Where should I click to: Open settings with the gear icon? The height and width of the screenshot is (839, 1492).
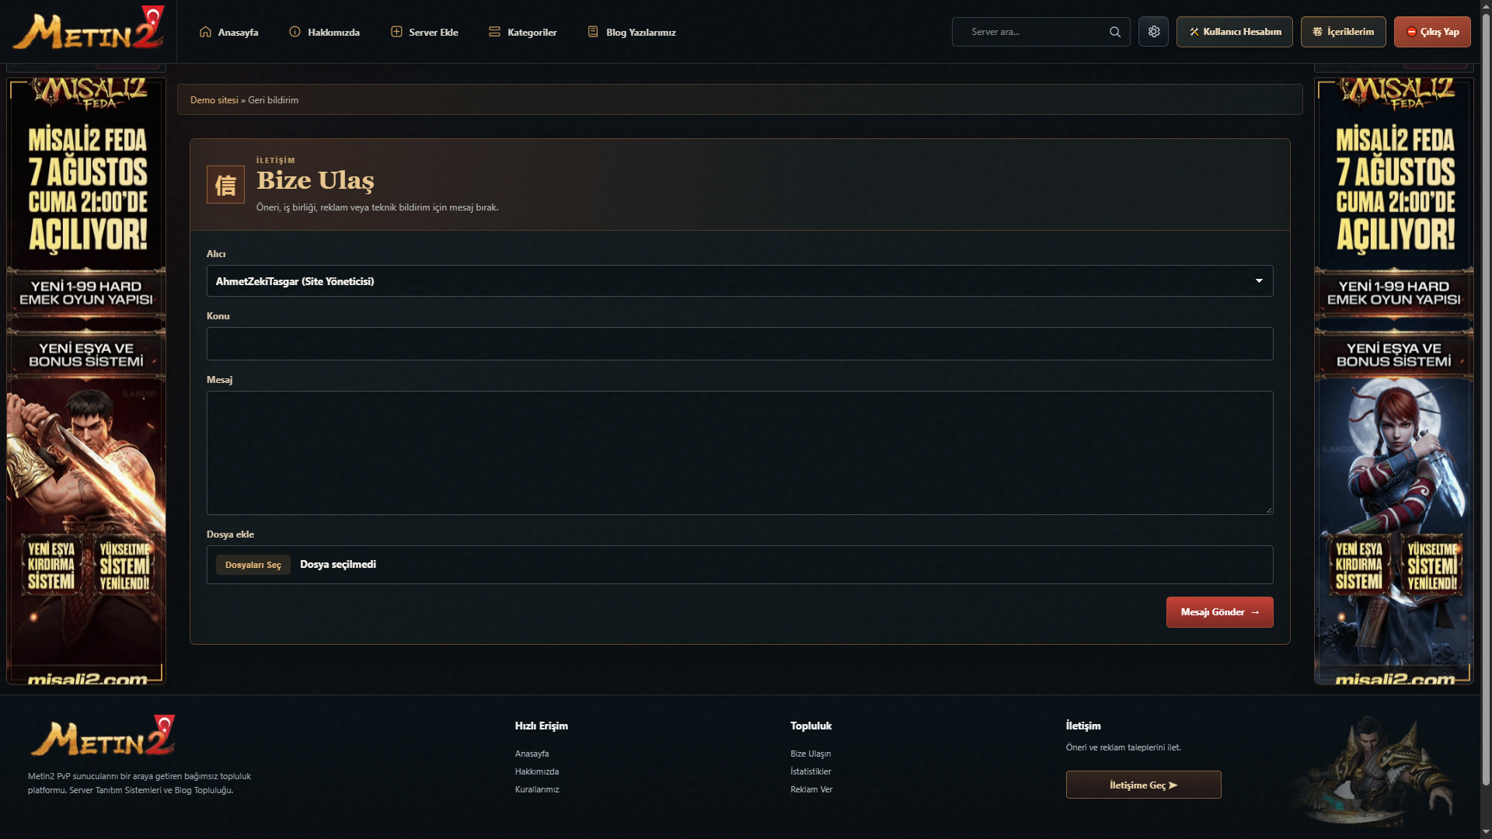coord(1154,32)
